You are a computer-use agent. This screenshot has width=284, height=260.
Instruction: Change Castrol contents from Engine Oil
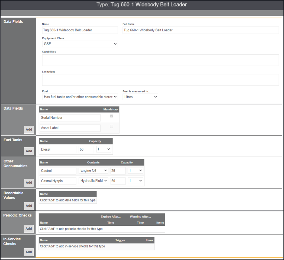[93, 170]
